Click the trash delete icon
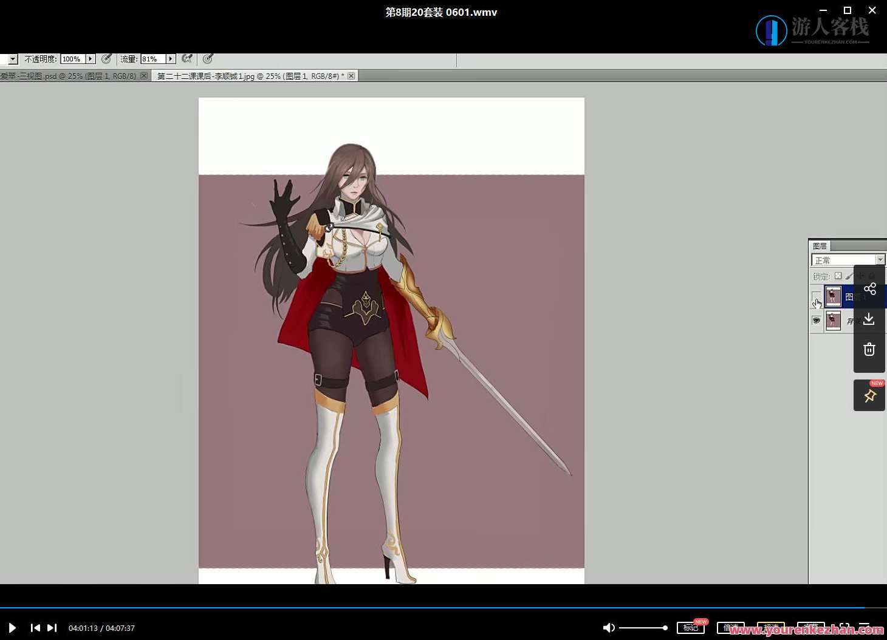This screenshot has width=887, height=640. tap(869, 350)
